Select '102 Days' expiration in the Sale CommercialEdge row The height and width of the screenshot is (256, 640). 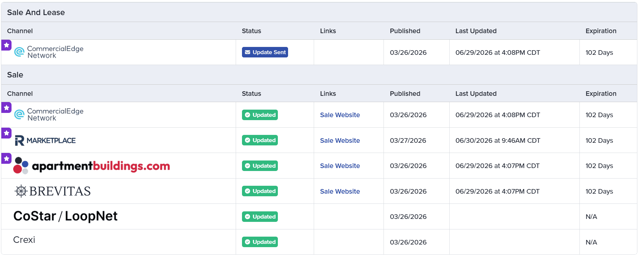point(599,115)
